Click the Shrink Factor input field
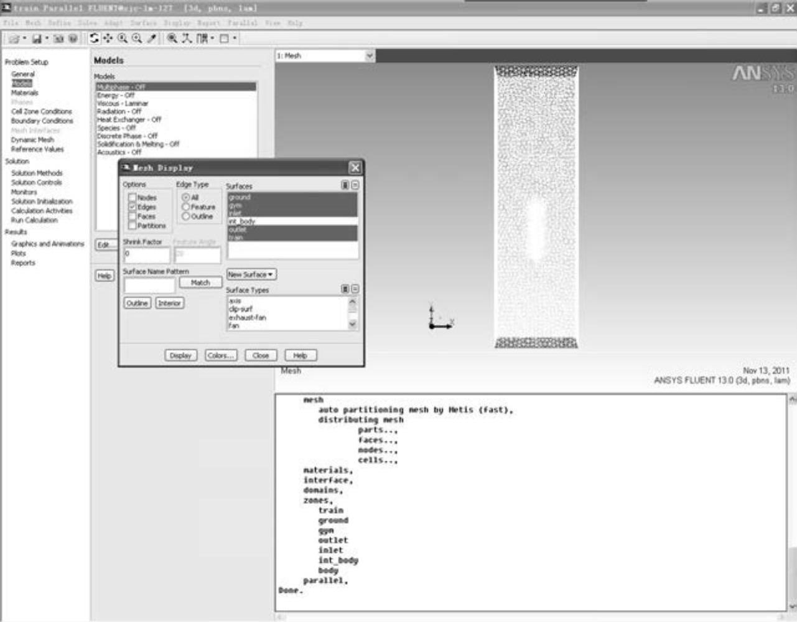Image resolution: width=797 pixels, height=622 pixels. coord(146,254)
